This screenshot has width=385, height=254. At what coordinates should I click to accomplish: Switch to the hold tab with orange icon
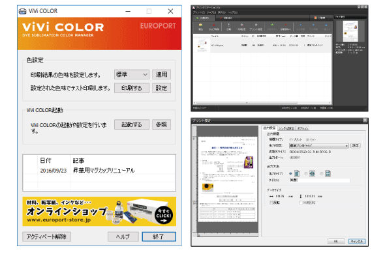320,18
